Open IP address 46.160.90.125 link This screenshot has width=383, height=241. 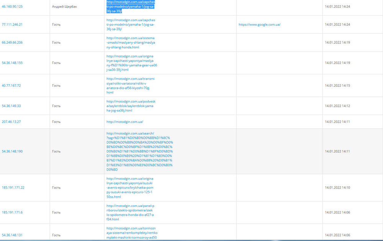[x=13, y=7]
